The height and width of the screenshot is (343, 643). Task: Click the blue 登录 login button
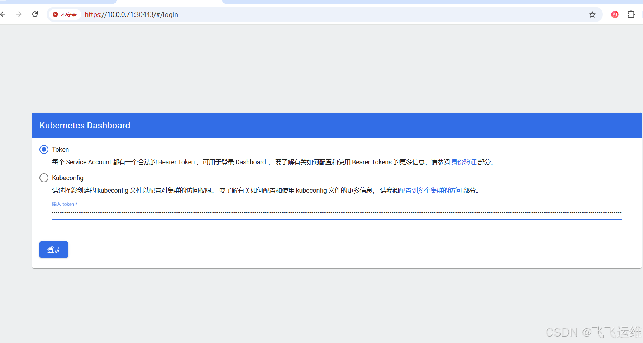click(x=54, y=250)
